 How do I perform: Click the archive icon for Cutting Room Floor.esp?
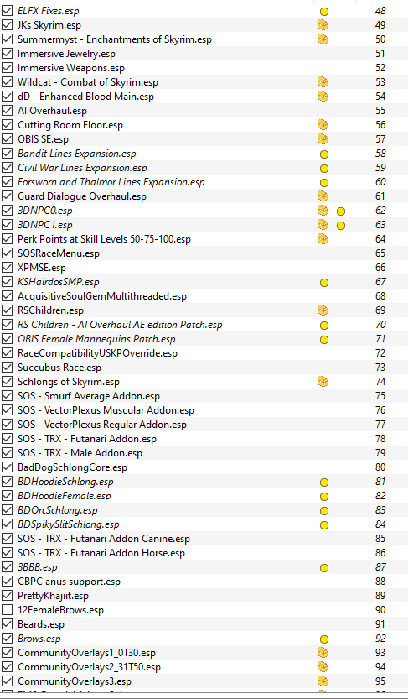(x=323, y=125)
